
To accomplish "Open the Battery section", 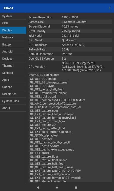I will (x=13, y=45).
